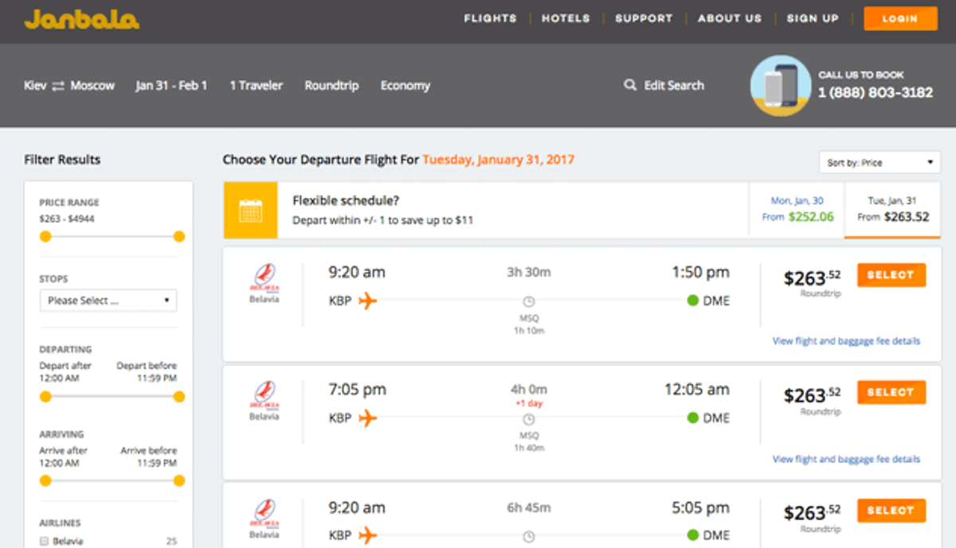Click the Roundtrip search text
The width and height of the screenshot is (956, 548).
click(331, 85)
